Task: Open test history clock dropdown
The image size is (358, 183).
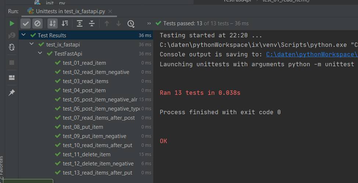Action: point(131,24)
